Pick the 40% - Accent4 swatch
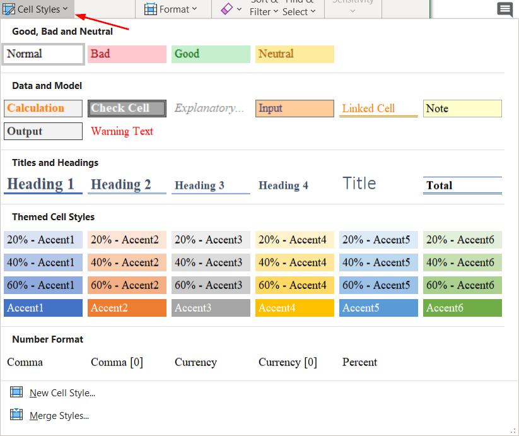 [x=294, y=262]
